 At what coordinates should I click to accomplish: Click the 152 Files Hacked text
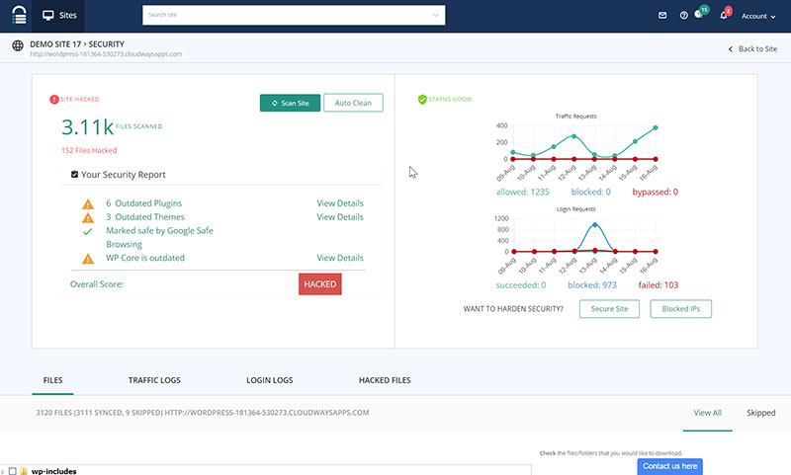[89, 150]
